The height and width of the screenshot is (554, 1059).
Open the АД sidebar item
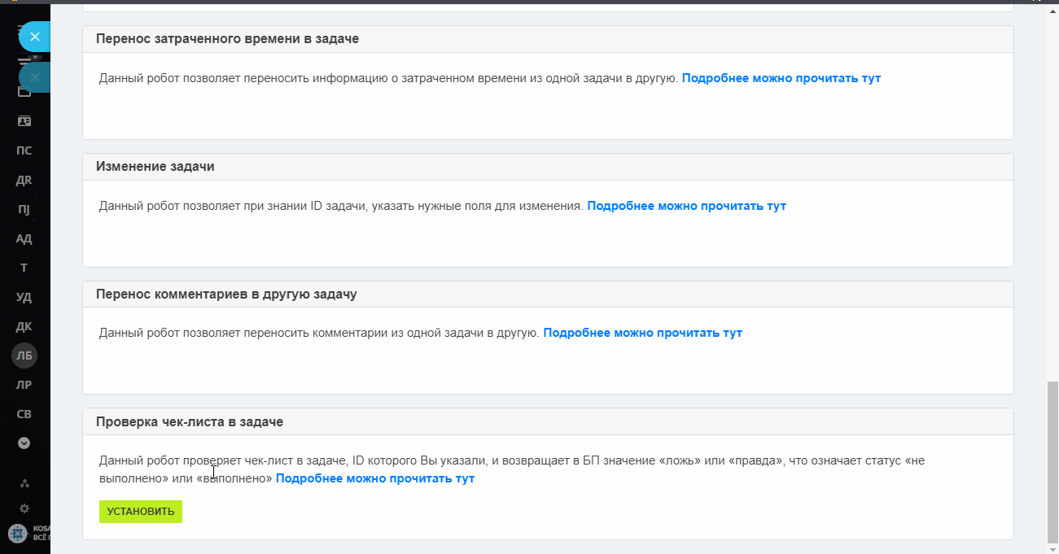[x=24, y=238]
